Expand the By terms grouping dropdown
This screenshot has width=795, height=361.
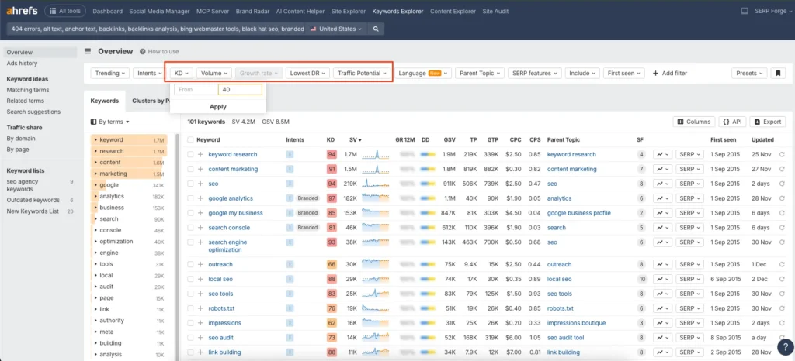tap(110, 122)
